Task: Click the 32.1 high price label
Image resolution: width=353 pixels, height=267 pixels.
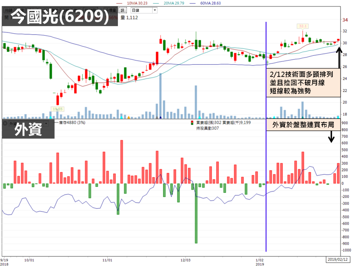Action: 303,26
